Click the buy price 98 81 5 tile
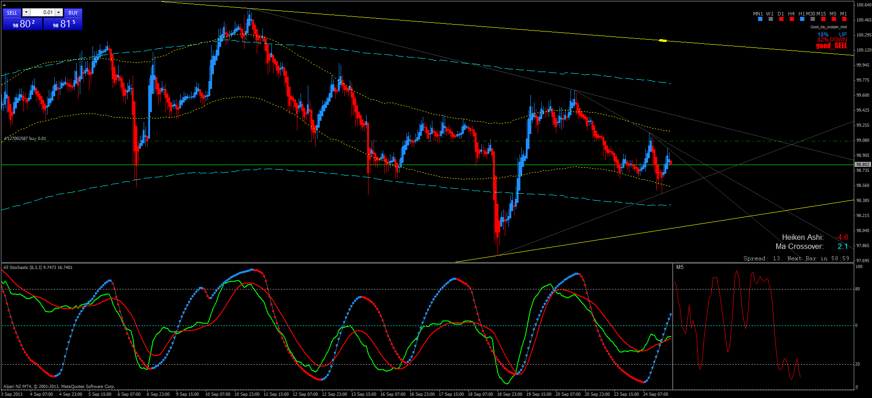The width and height of the screenshot is (872, 398). point(63,24)
